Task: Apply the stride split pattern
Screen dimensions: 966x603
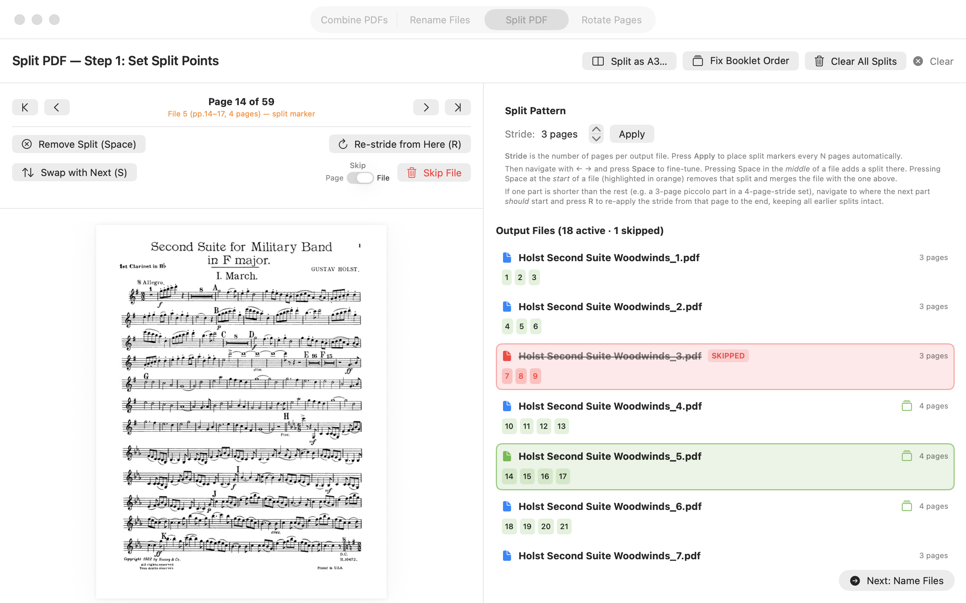Action: pos(632,133)
